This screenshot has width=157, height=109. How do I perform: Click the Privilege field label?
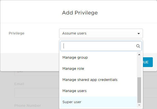pyautogui.click(x=17, y=33)
